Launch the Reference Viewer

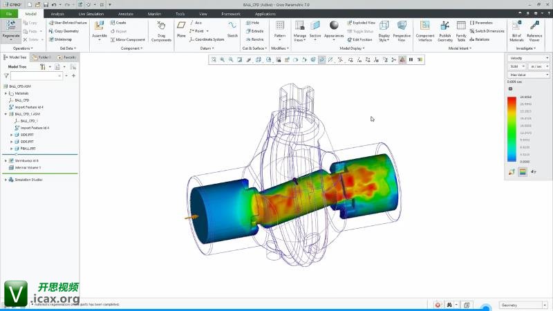534,31
